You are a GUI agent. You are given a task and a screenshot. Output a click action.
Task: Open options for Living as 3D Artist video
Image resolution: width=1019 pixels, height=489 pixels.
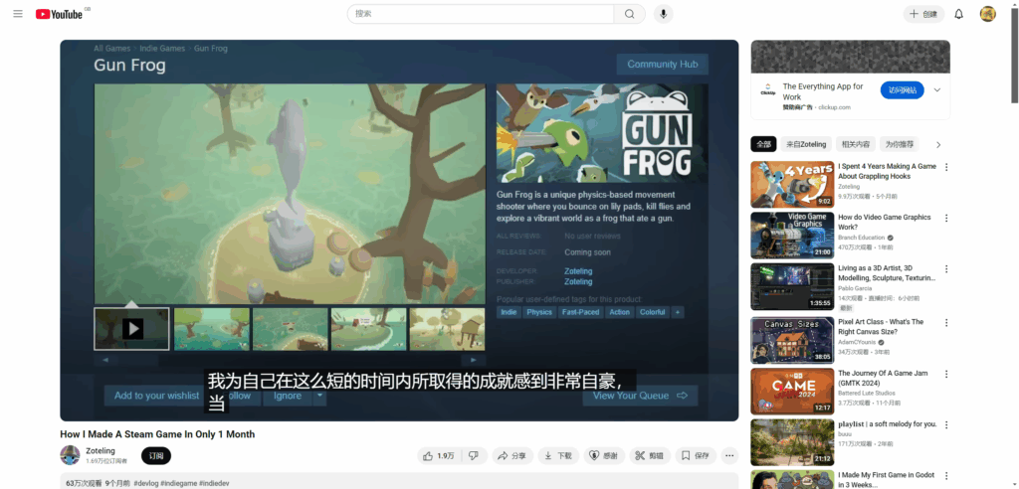946,269
